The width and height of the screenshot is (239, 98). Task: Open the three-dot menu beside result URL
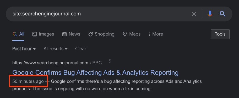[x=110, y=61]
